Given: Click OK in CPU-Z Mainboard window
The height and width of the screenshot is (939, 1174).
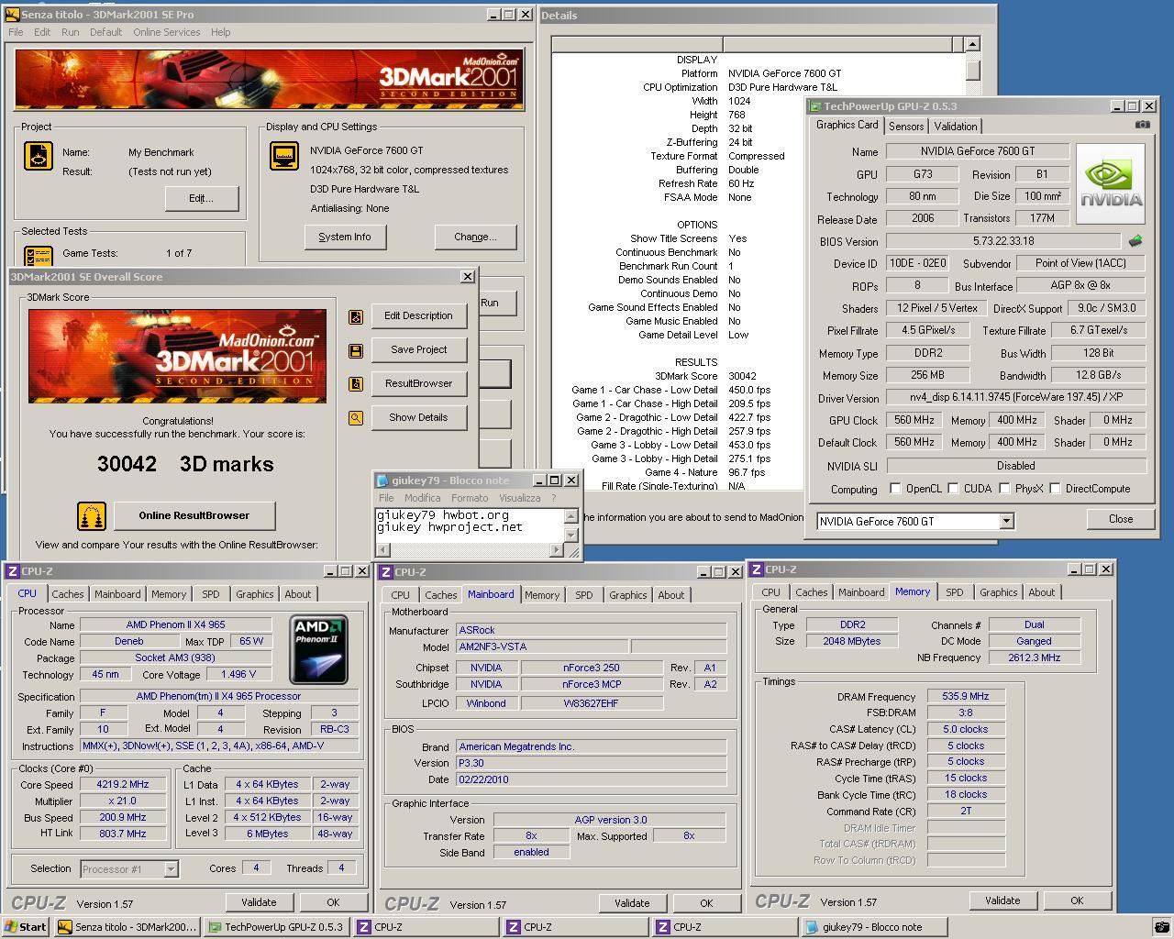Looking at the screenshot, I should [706, 904].
